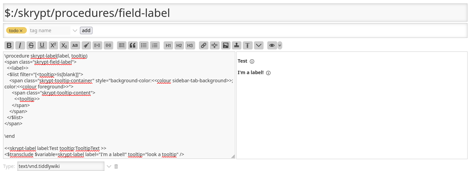Apply Heading 2 formatting

click(x=179, y=45)
